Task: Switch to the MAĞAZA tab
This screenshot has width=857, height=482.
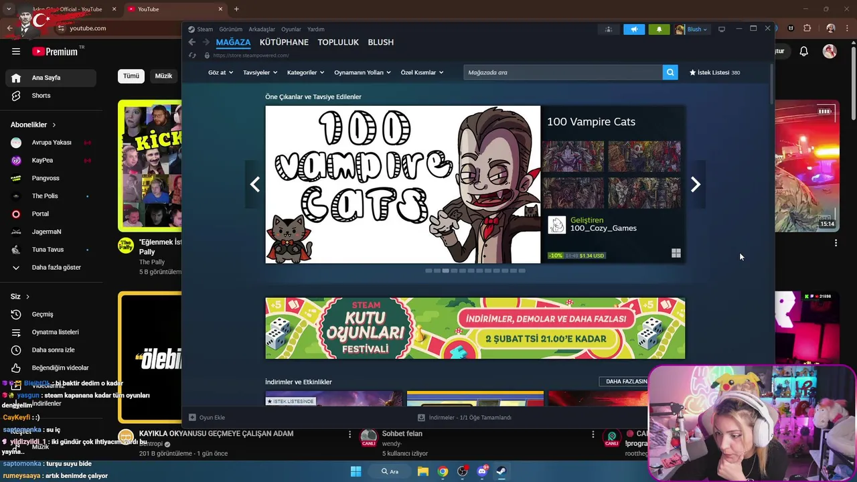Action: tap(233, 42)
